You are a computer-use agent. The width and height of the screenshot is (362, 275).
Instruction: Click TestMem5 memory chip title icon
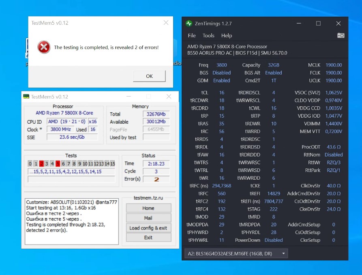26,97
